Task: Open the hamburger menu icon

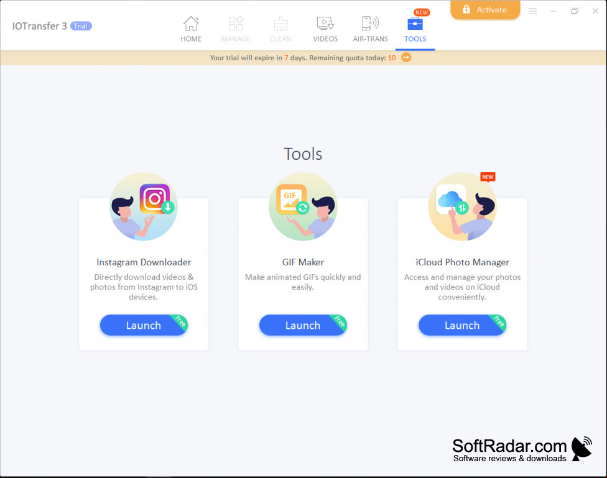Action: (x=532, y=11)
